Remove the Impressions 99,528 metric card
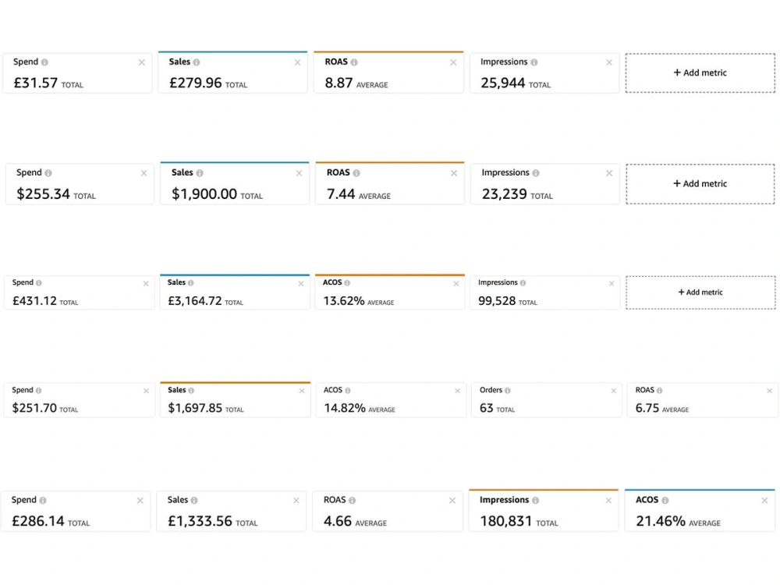 point(612,284)
